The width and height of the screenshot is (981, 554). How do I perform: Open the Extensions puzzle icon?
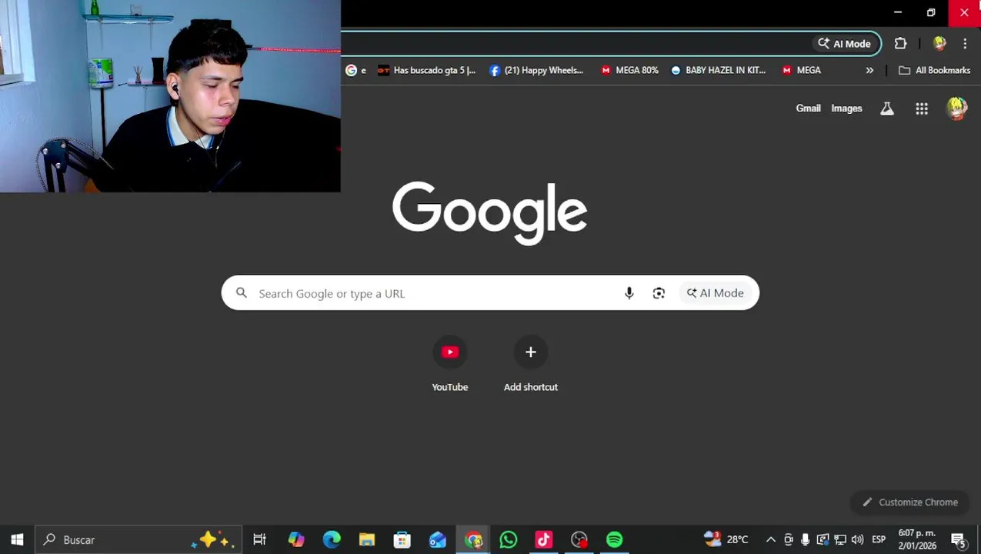click(900, 44)
